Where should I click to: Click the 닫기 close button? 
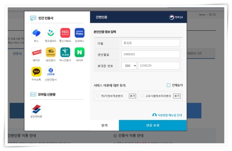click(x=104, y=125)
